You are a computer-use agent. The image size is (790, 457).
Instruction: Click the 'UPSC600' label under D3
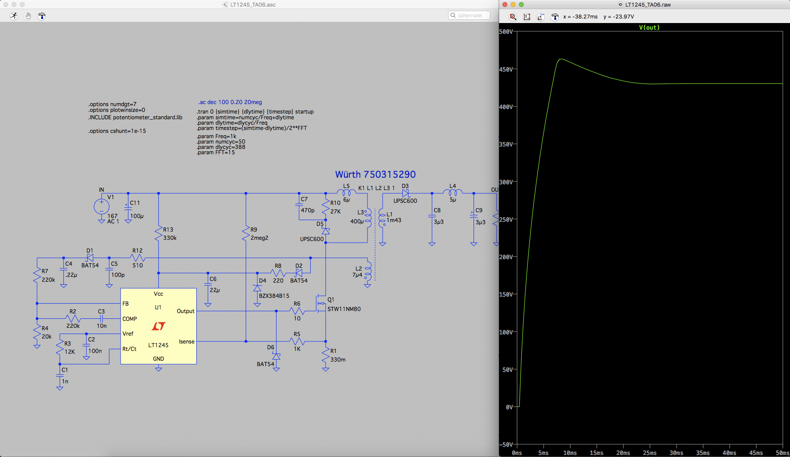pos(405,201)
